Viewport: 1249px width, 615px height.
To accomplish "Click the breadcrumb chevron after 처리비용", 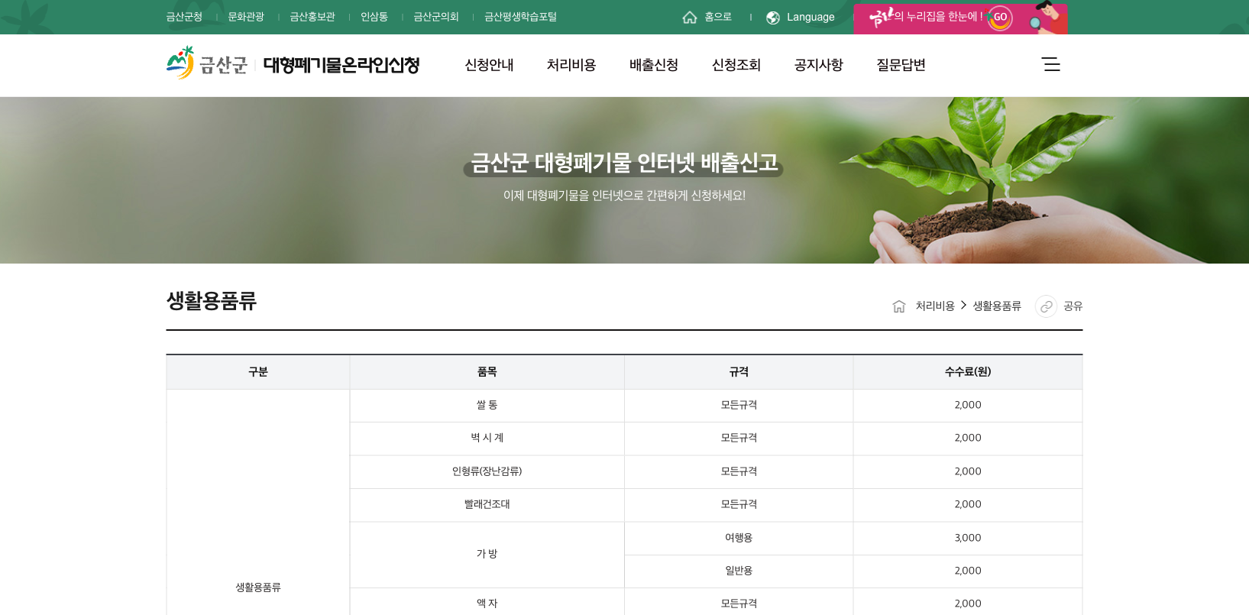I will (964, 305).
